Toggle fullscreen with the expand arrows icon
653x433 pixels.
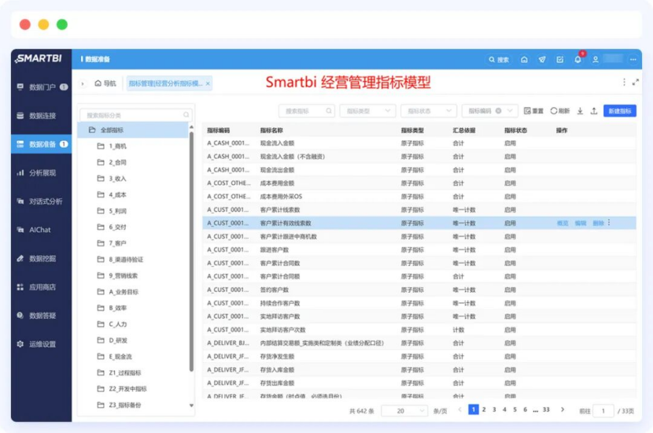pyautogui.click(x=635, y=82)
